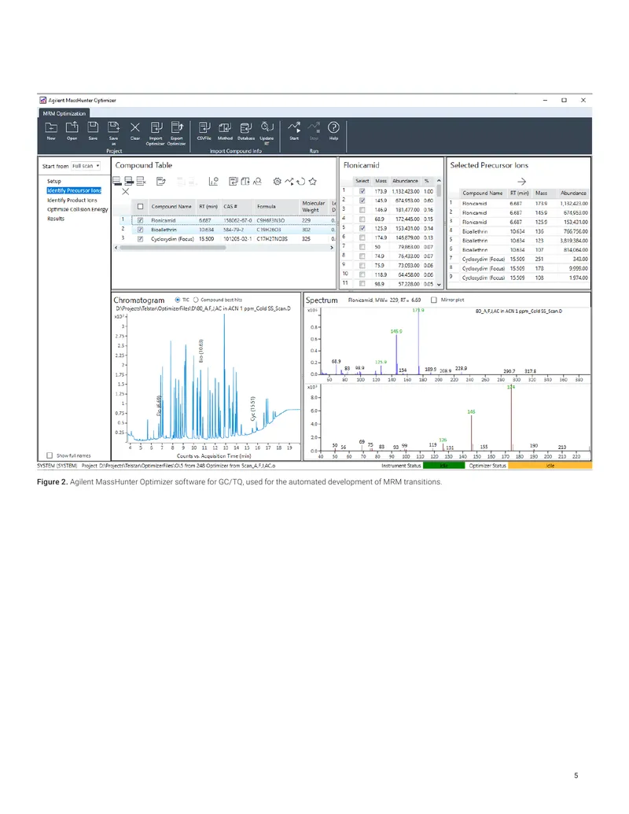Image resolution: width=629 pixels, height=814 pixels.
Task: Click the X icon below table toolbar
Action: pos(125,192)
